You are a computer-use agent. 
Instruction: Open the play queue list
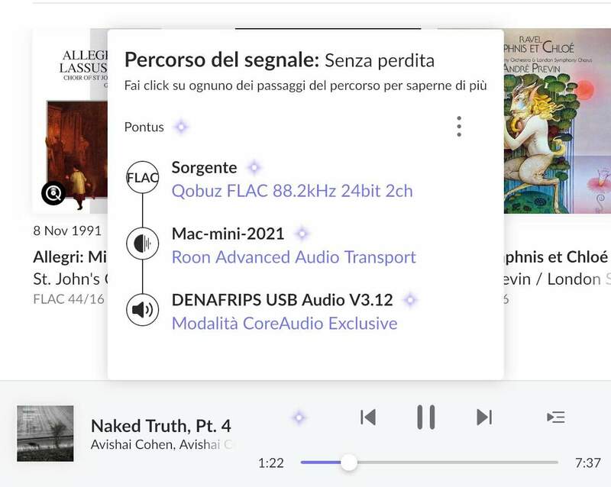[x=556, y=417]
